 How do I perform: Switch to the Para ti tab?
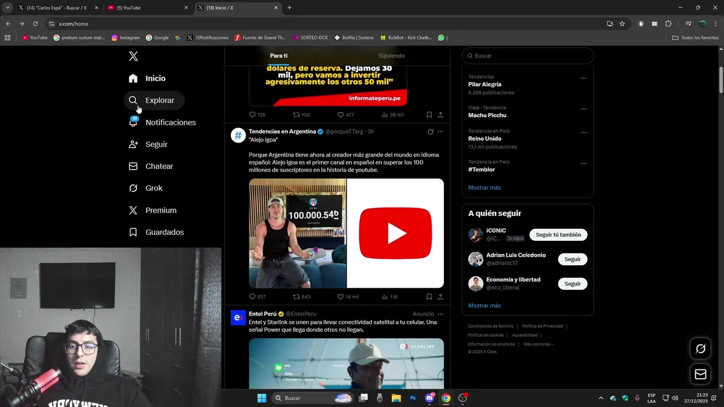point(279,56)
